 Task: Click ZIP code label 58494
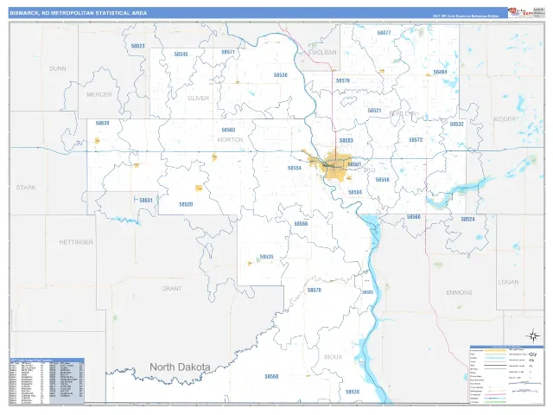[x=440, y=72]
